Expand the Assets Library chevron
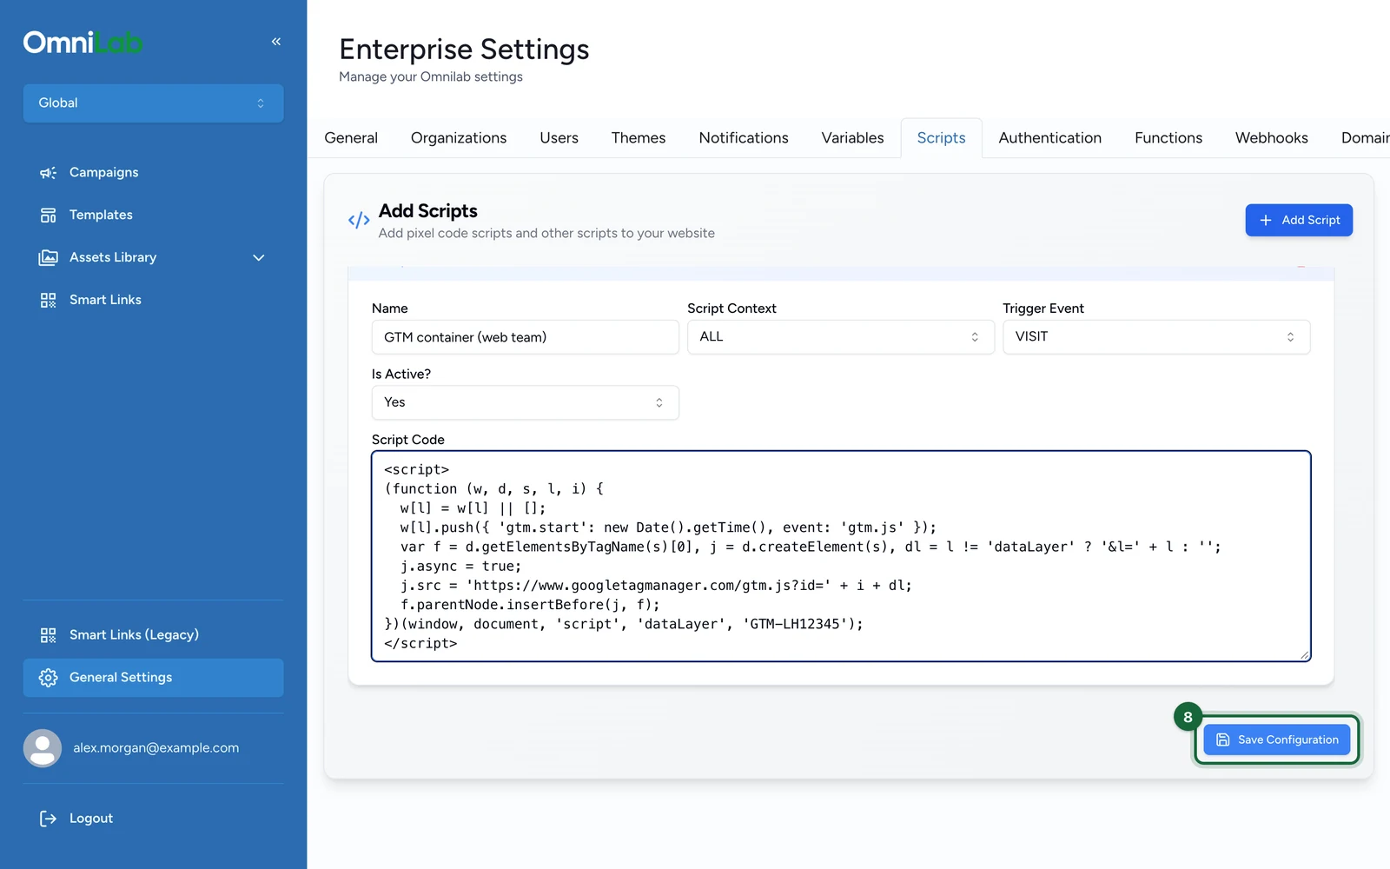1390x869 pixels. (x=258, y=258)
